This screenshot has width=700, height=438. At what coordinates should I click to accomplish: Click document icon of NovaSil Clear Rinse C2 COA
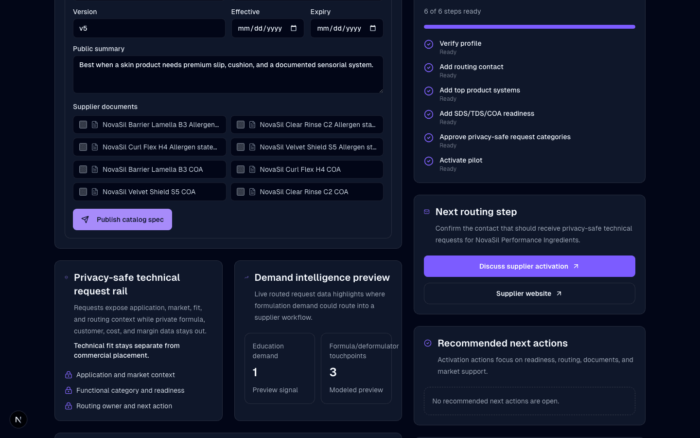tap(252, 192)
